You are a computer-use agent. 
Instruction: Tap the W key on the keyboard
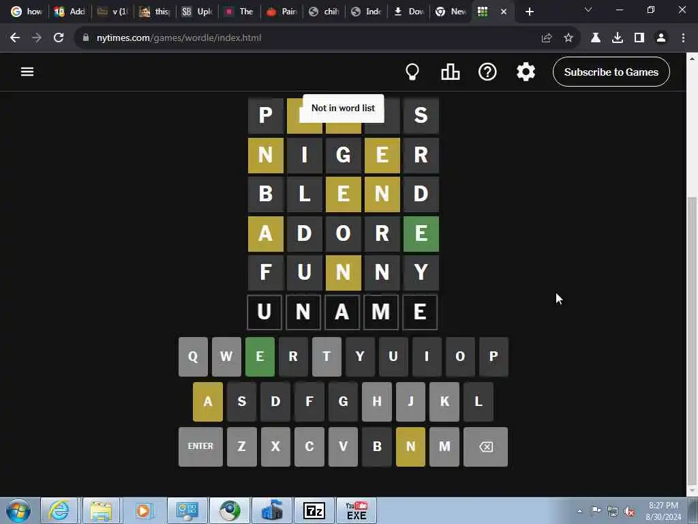click(226, 356)
